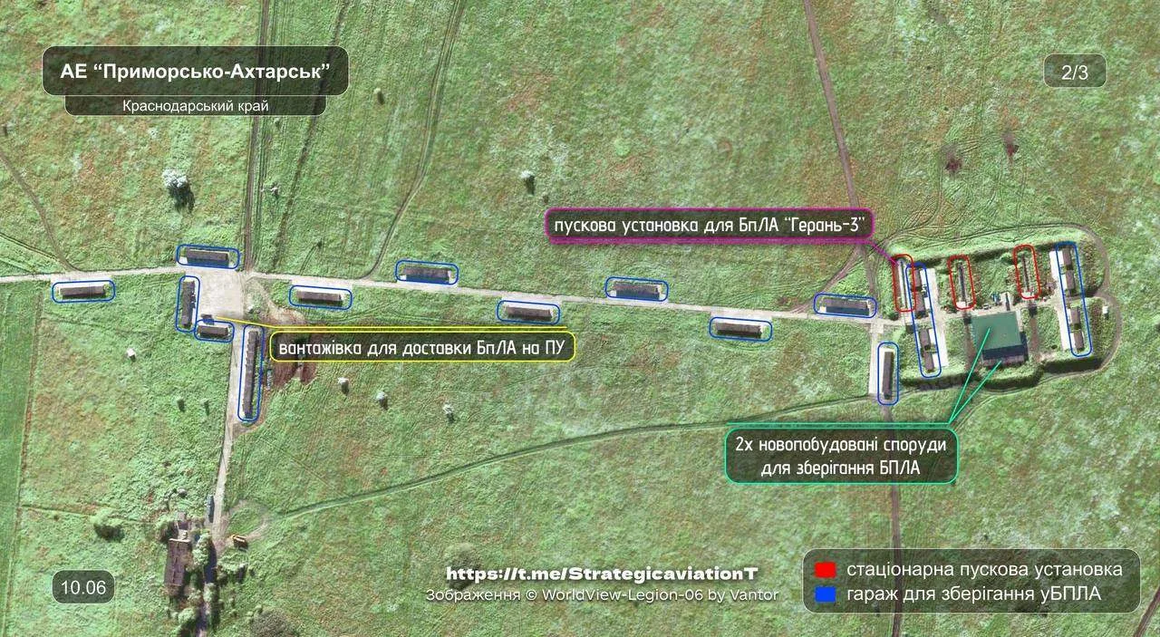Select the yellow вантажівка для доставки annotation

(x=422, y=347)
